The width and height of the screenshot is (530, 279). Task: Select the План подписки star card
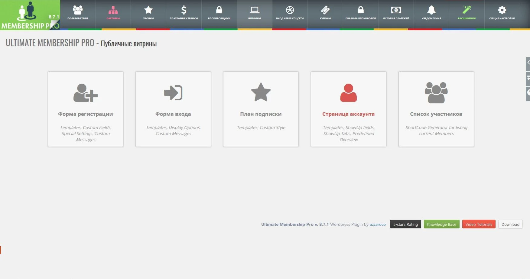[x=261, y=109]
